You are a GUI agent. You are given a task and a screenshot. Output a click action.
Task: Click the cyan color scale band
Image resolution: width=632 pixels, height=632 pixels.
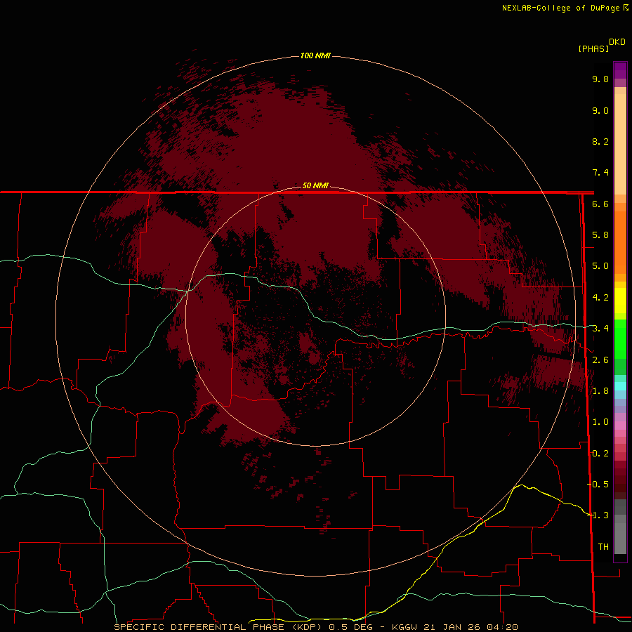(620, 386)
